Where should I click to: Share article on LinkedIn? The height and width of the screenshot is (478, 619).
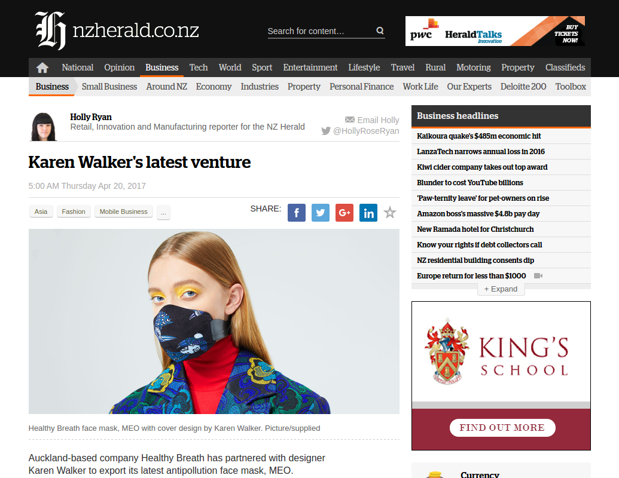(368, 213)
